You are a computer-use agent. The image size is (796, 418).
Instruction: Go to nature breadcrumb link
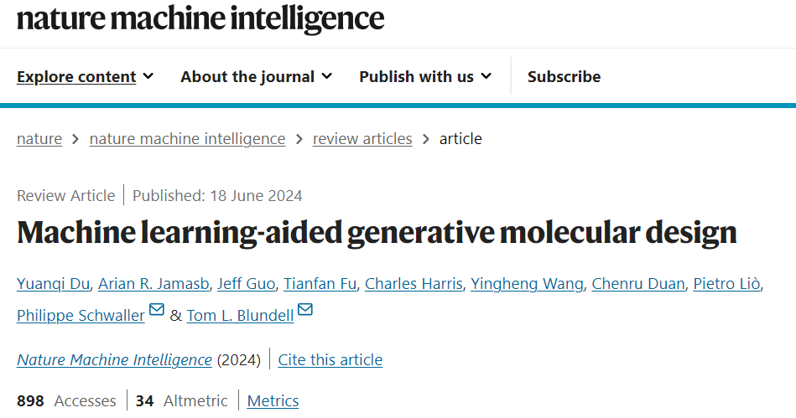click(x=39, y=139)
